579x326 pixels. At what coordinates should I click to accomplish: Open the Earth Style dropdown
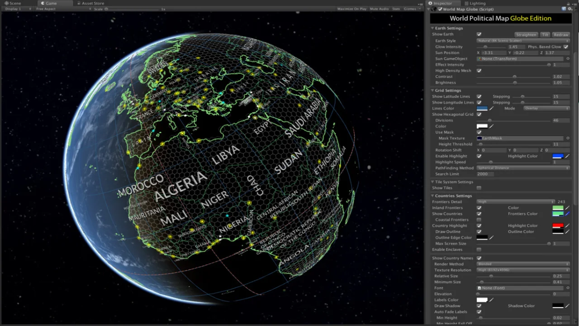point(523,41)
